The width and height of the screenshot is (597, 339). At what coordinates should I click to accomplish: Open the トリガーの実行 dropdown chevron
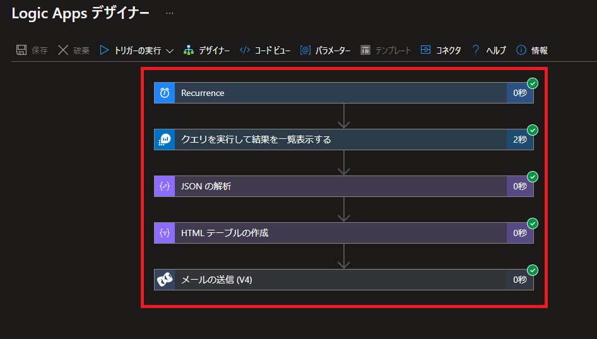coord(170,51)
